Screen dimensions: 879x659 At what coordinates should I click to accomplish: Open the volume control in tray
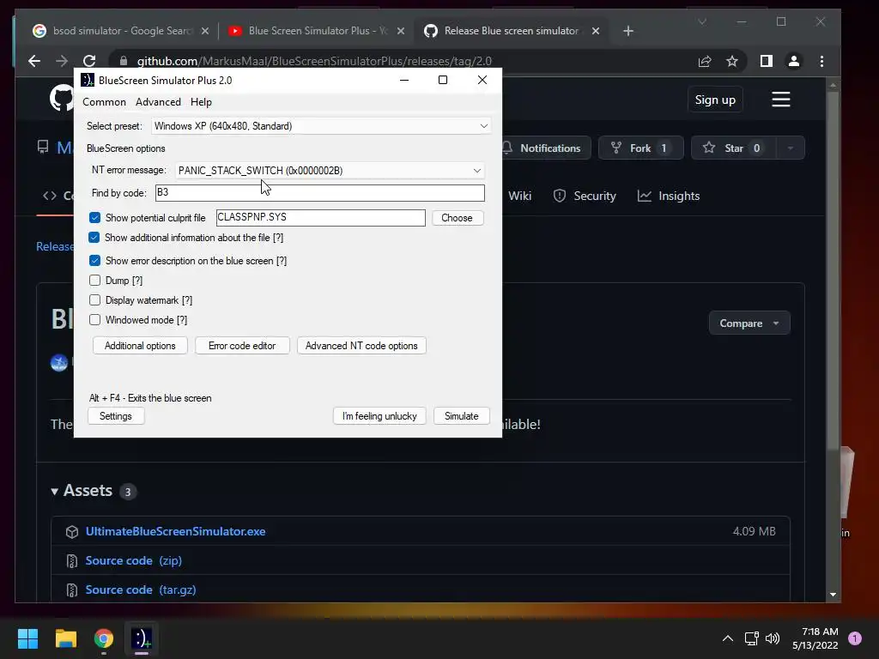[773, 638]
